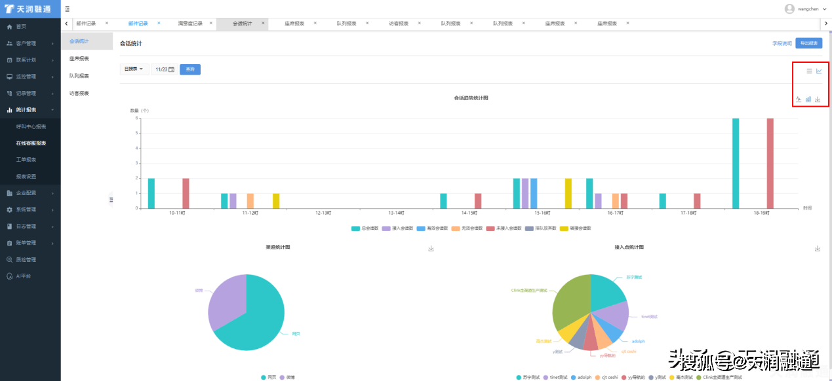Open calendar picker in date field
This screenshot has height=381, width=832.
coord(172,69)
